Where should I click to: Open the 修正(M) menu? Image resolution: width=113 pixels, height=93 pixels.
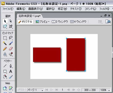click(x=63, y=9)
